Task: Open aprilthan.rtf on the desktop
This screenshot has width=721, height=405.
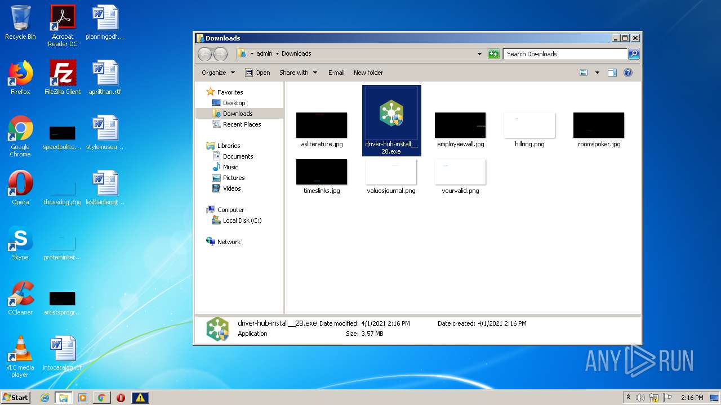Action: click(x=105, y=78)
